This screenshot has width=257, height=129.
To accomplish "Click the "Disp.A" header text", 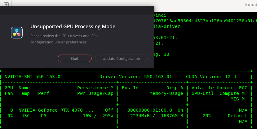I will pyautogui.click(x=175, y=88).
